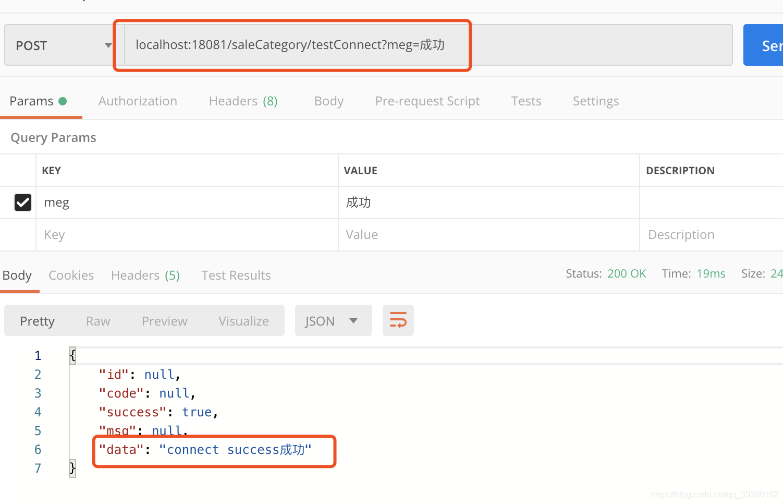This screenshot has width=783, height=504.
Task: Open the Pre-request Script tab
Action: coord(427,101)
